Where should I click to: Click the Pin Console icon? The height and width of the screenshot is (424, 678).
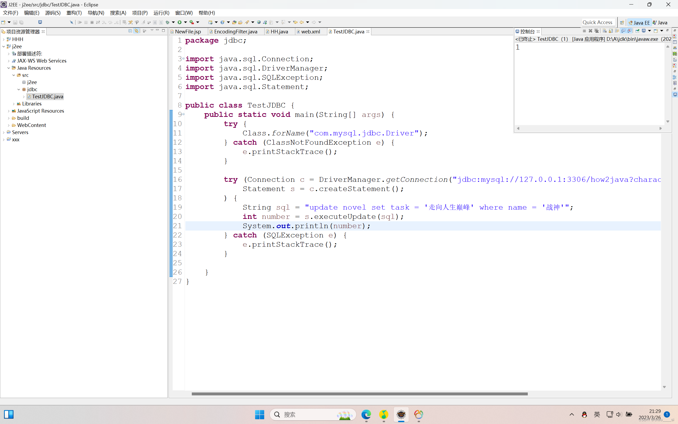point(637,31)
